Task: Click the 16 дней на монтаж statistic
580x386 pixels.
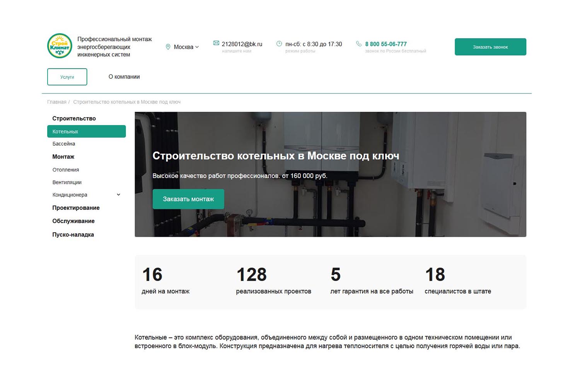Action: point(165,281)
